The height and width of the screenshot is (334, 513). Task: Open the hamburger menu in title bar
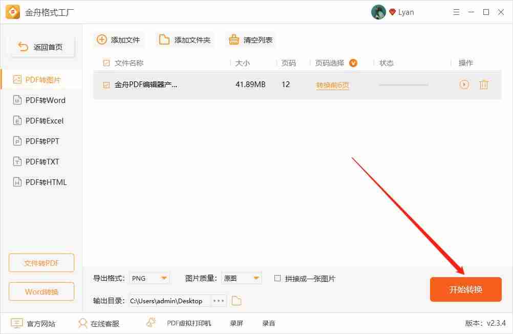[x=456, y=12]
